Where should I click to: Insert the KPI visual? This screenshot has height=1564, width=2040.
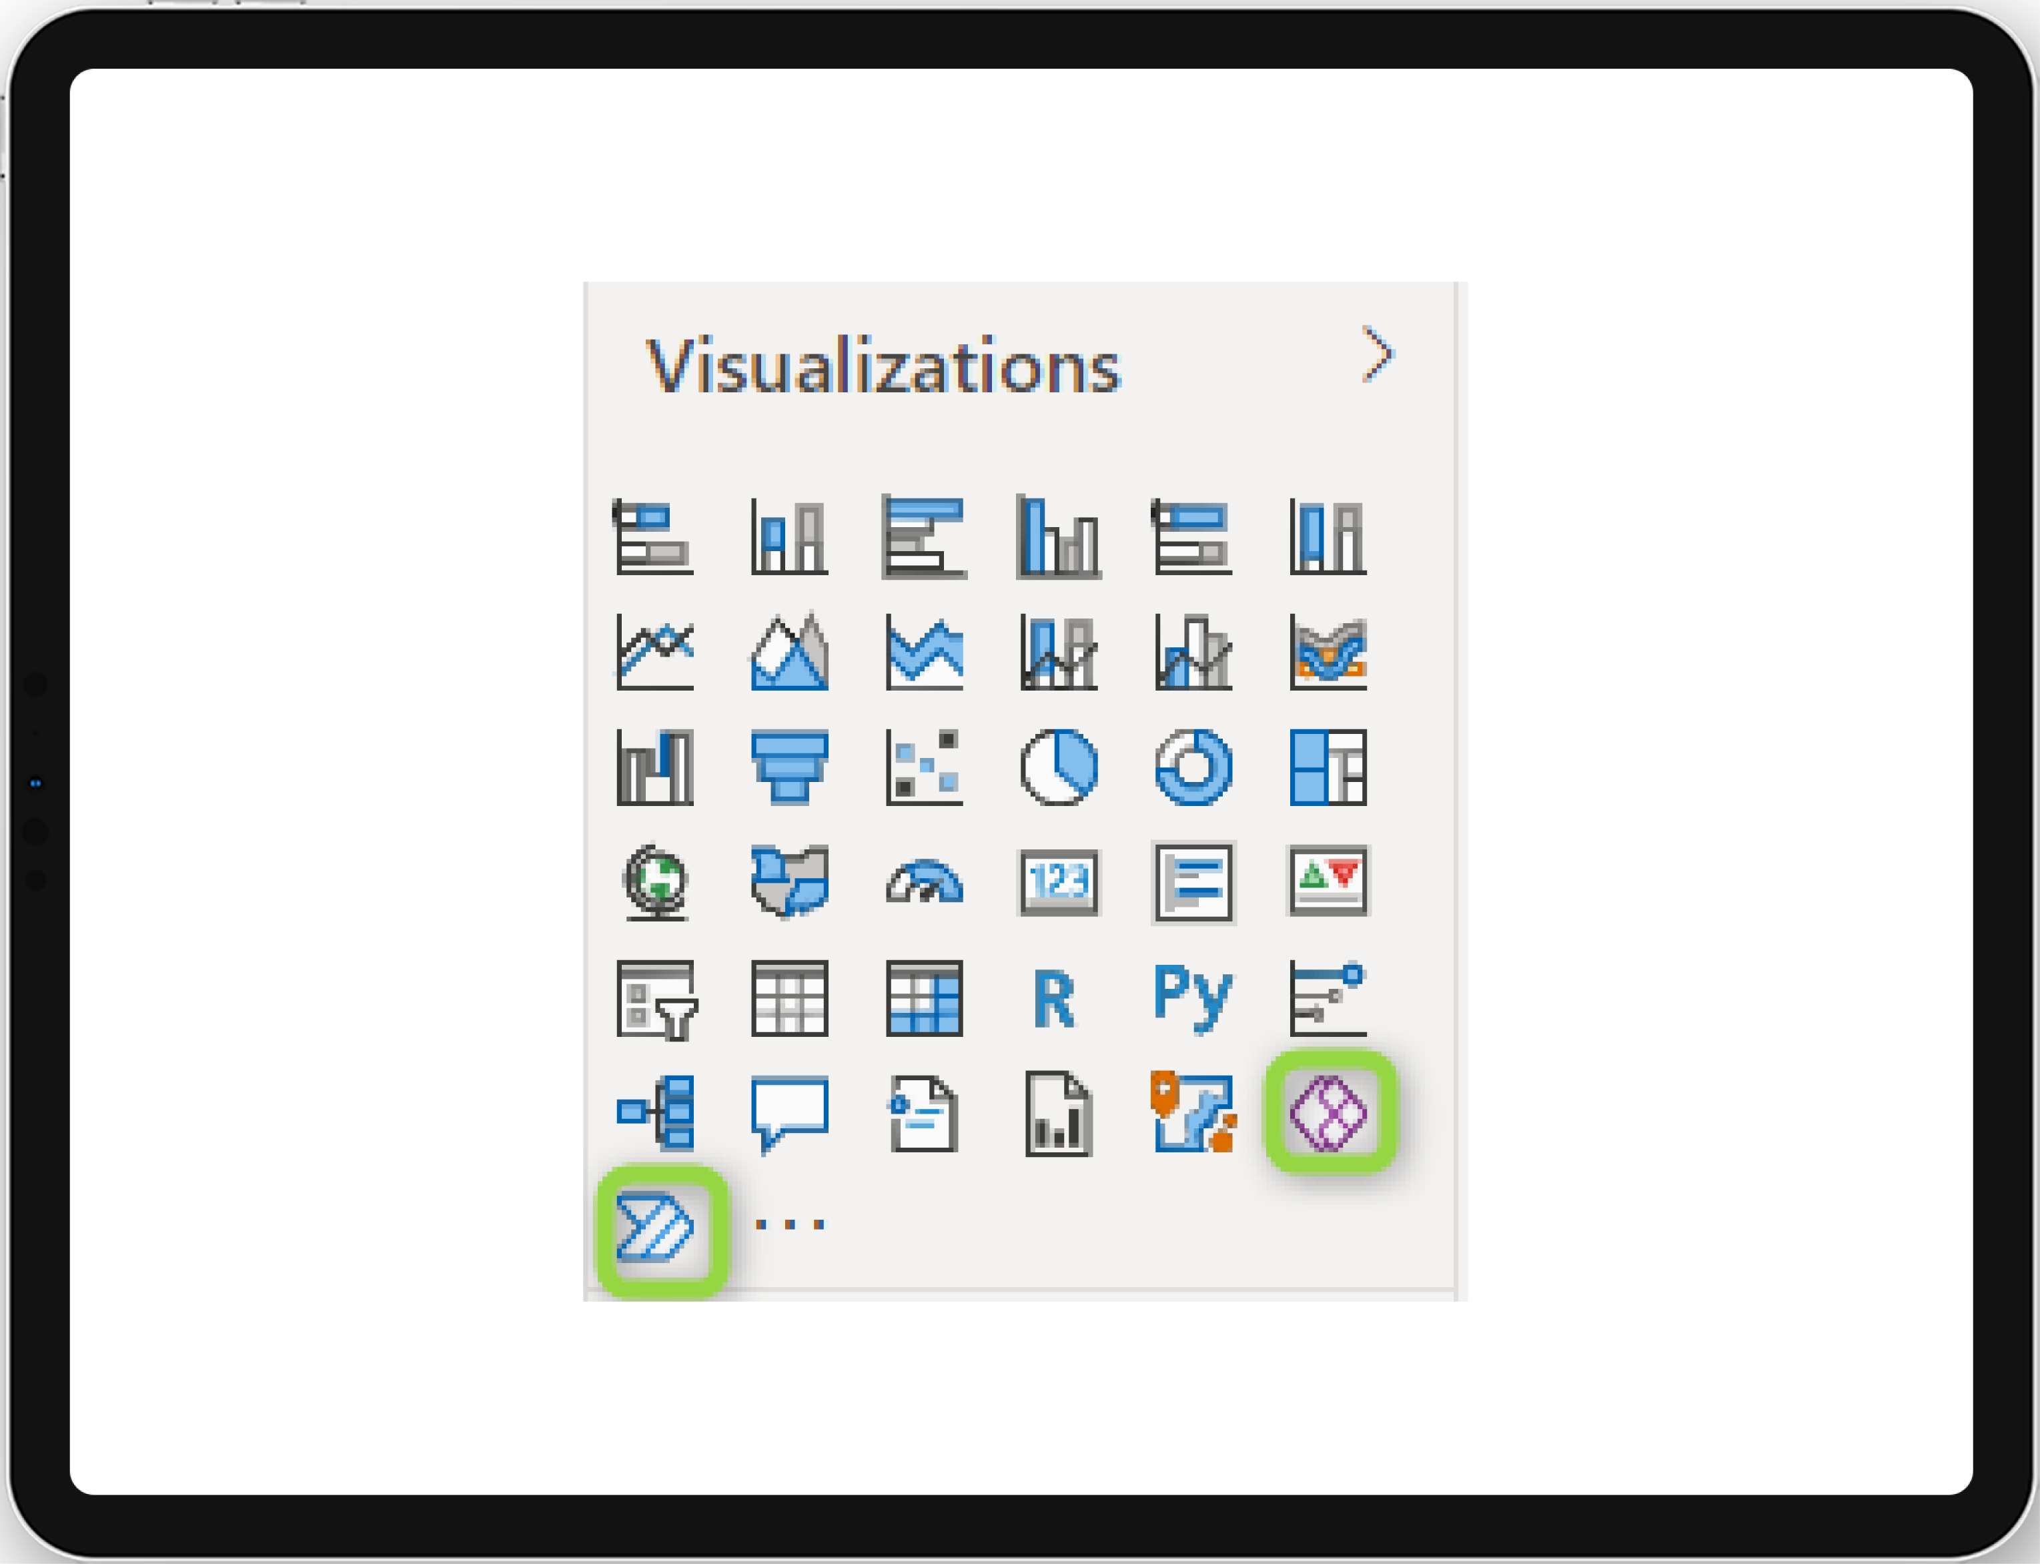point(1328,881)
